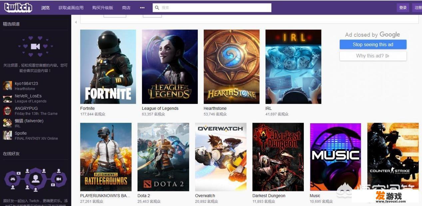Click the Music title link
422x206 pixels.
(x=315, y=196)
